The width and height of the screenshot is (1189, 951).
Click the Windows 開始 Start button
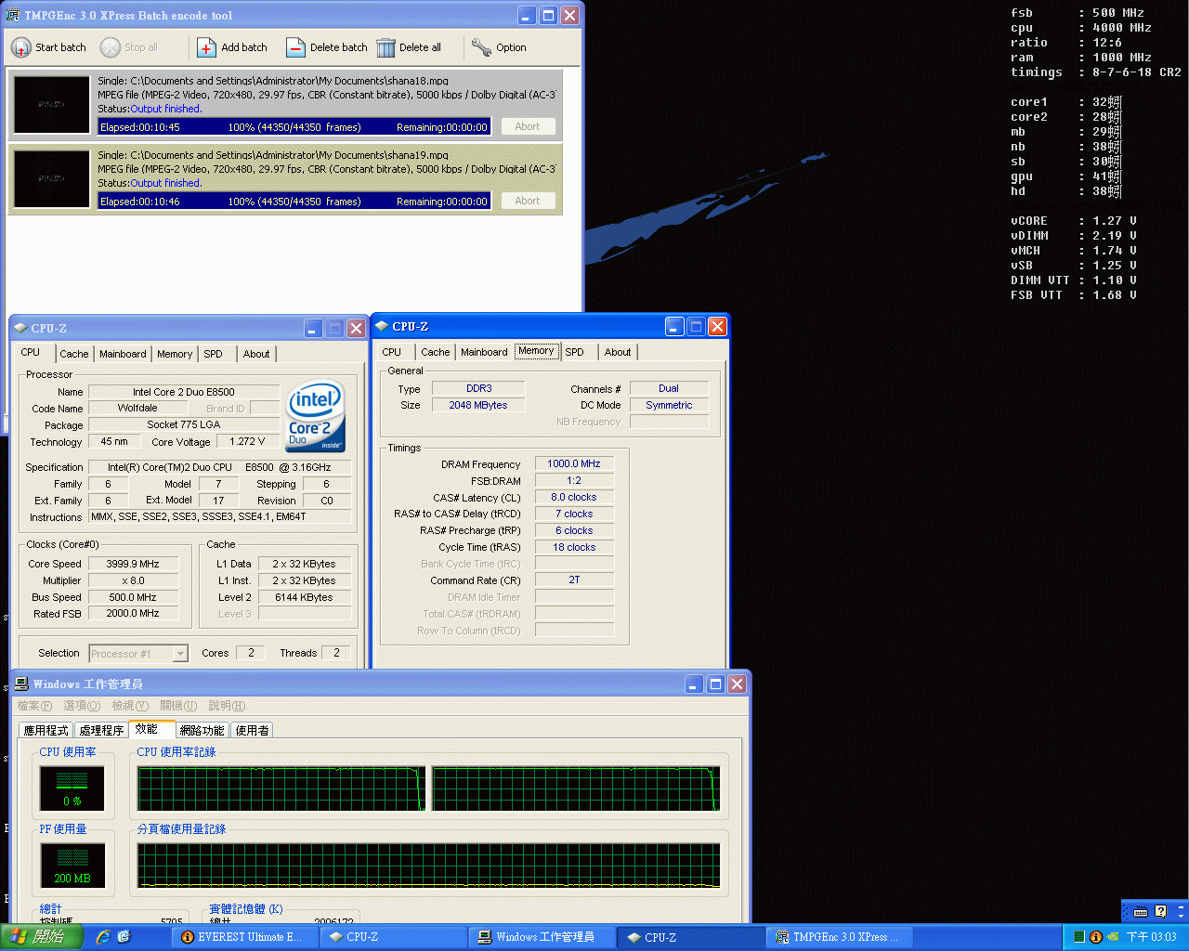42,937
